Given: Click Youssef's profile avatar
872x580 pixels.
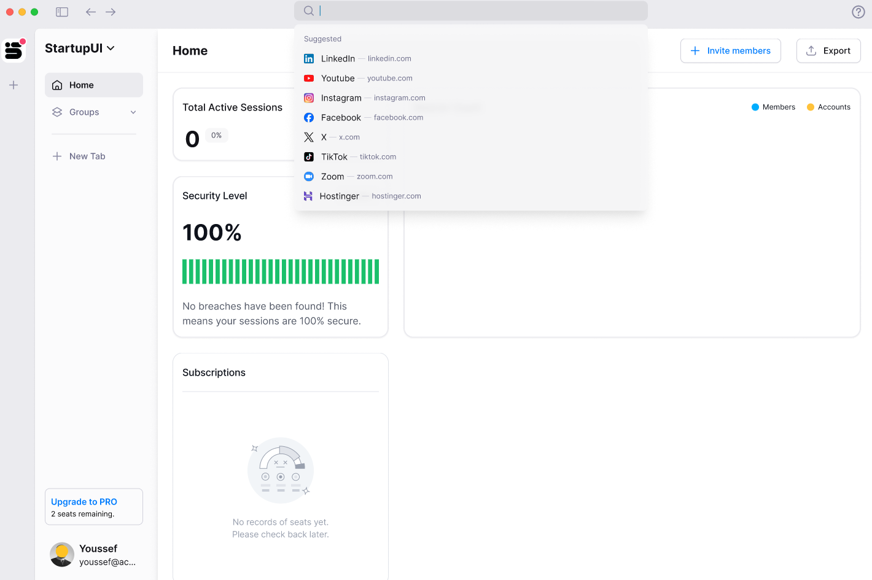Looking at the screenshot, I should 62,555.
